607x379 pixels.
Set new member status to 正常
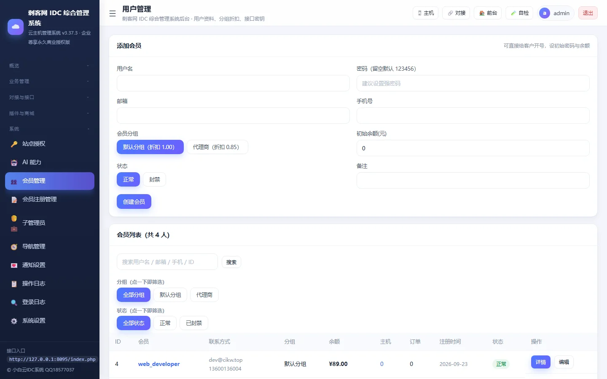128,179
